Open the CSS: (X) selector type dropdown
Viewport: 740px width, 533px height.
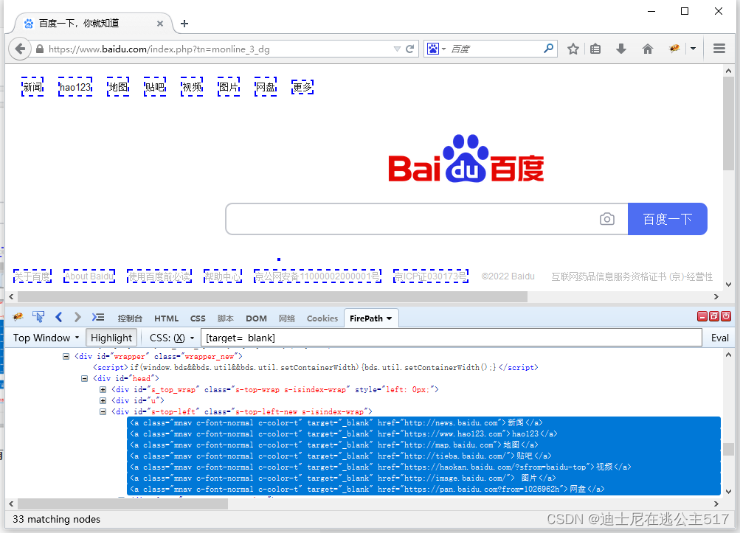click(172, 338)
